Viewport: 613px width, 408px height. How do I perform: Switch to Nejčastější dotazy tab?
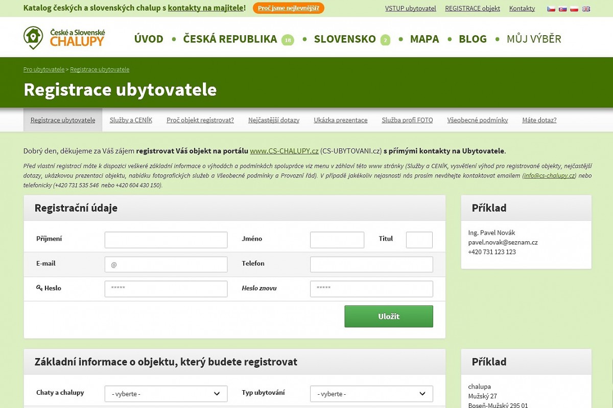pyautogui.click(x=274, y=120)
